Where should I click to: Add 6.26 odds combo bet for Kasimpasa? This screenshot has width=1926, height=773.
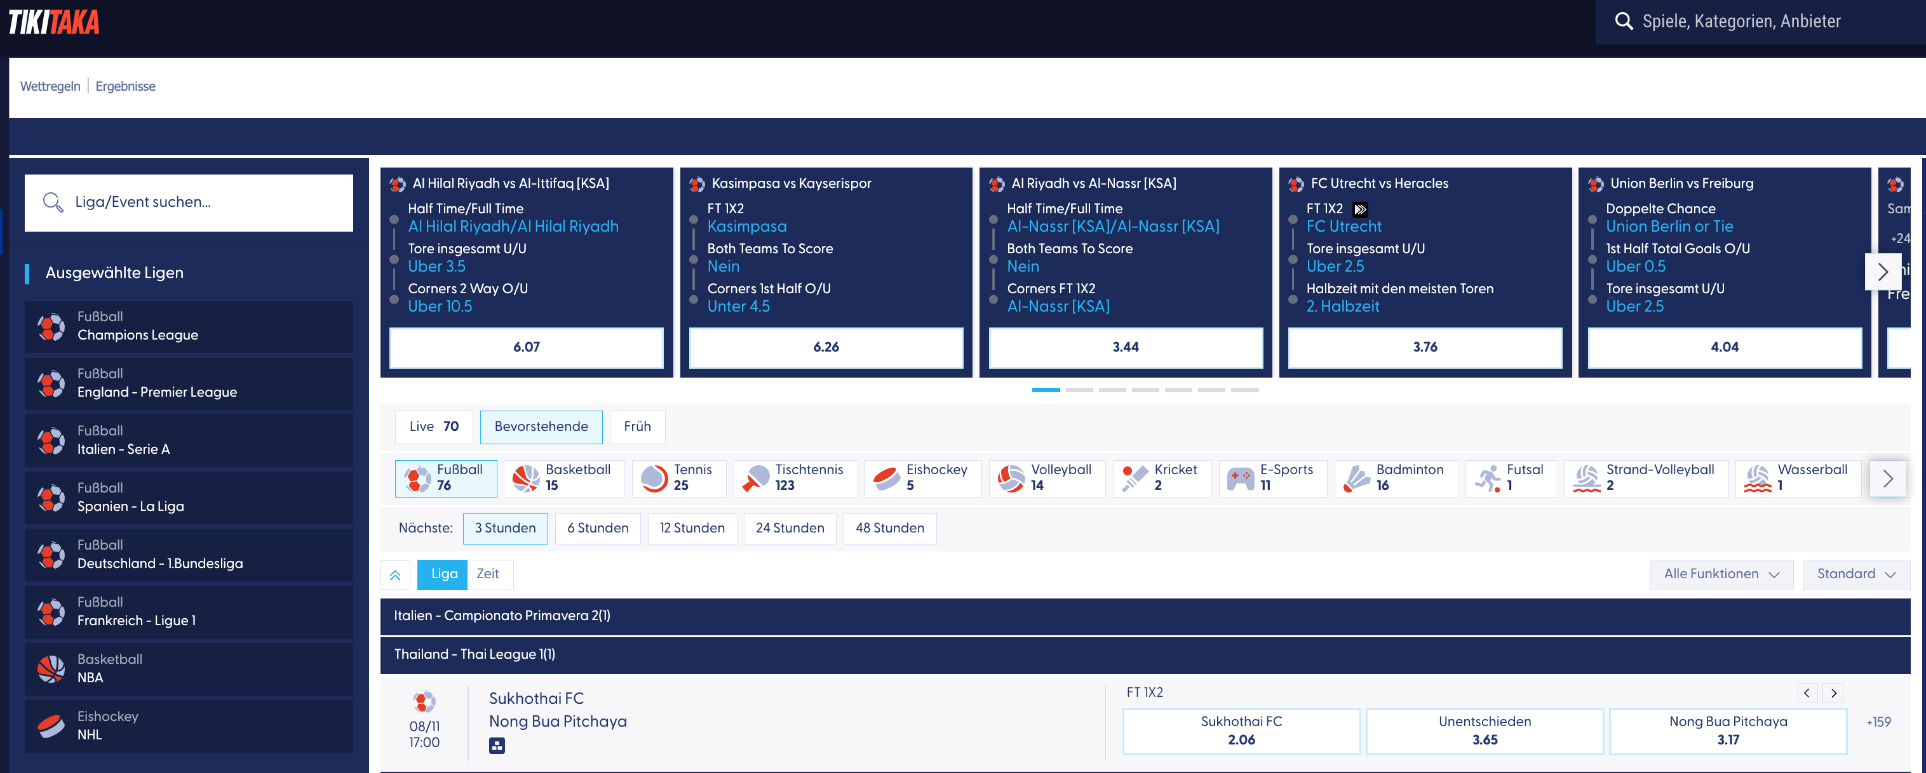pyautogui.click(x=826, y=347)
